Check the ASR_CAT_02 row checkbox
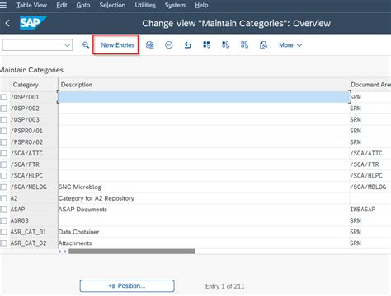This screenshot has width=391, height=296. tap(3, 243)
